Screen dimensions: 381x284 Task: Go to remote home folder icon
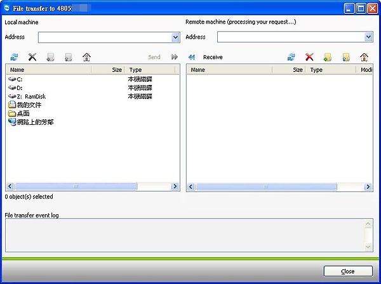[364, 57]
